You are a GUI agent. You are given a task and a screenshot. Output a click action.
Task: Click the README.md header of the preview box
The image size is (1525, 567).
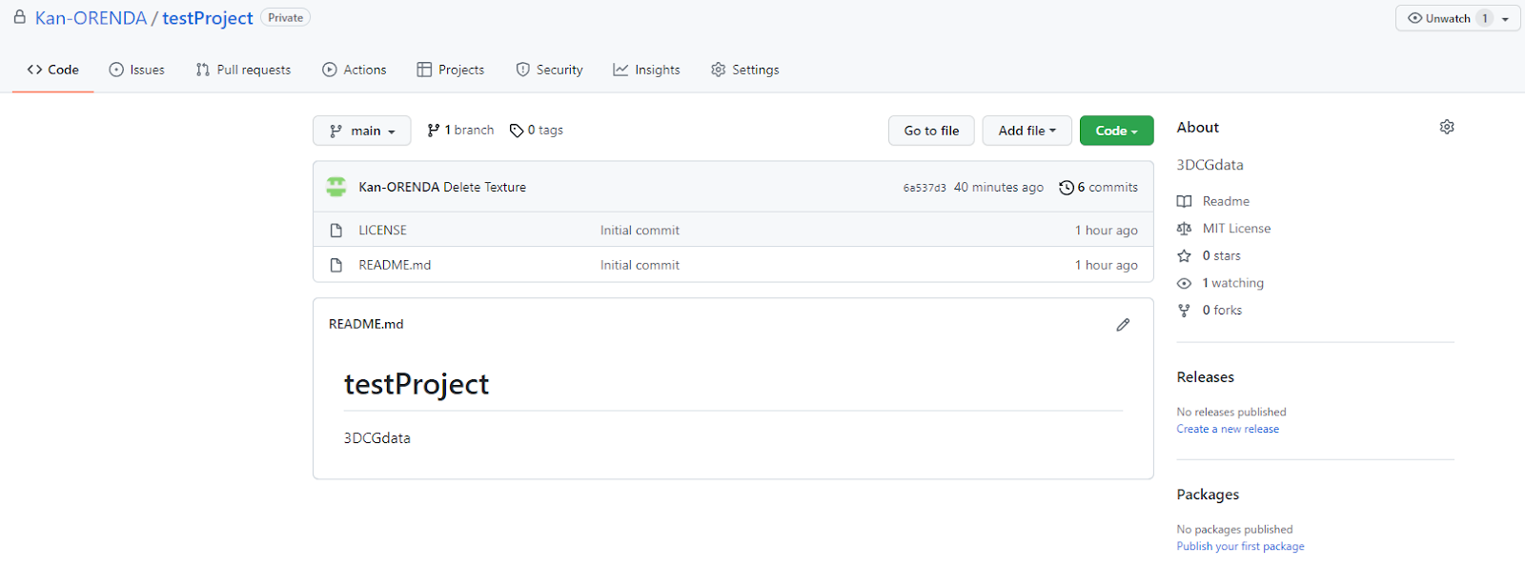tap(366, 324)
